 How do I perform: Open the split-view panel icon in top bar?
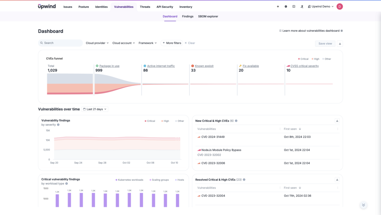point(294,6)
